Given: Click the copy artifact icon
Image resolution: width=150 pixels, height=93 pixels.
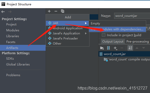Looking at the screenshot, I should pyautogui.click(x=63, y=11).
